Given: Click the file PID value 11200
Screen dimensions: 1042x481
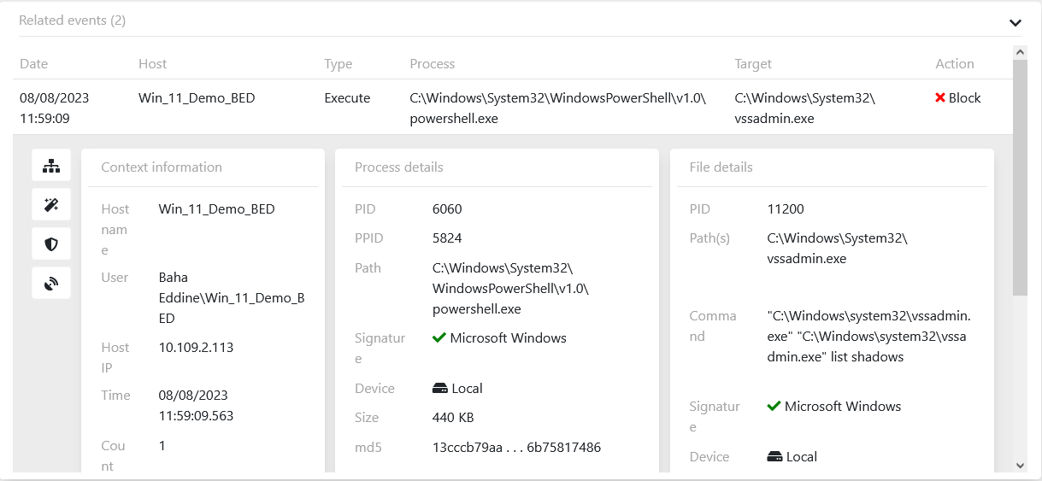Looking at the screenshot, I should coord(786,209).
